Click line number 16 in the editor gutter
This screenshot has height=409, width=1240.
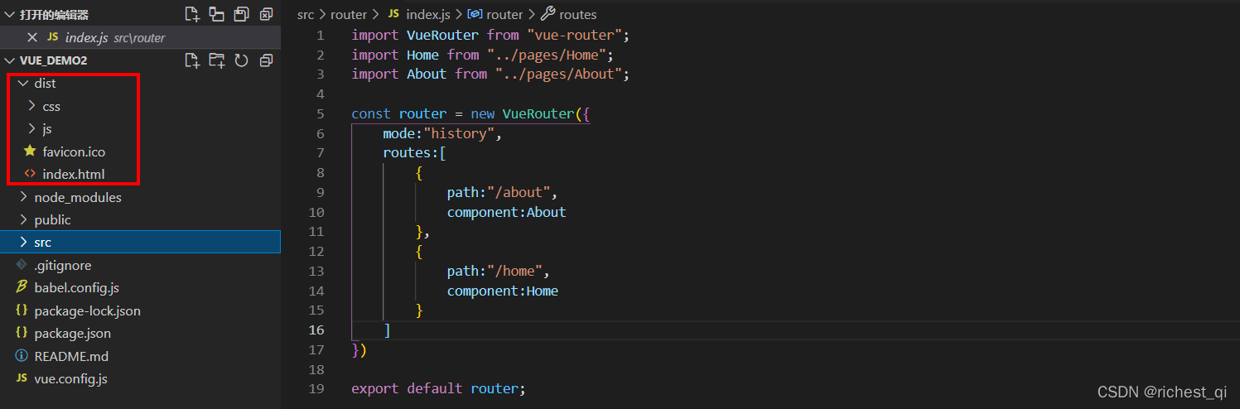click(x=316, y=330)
